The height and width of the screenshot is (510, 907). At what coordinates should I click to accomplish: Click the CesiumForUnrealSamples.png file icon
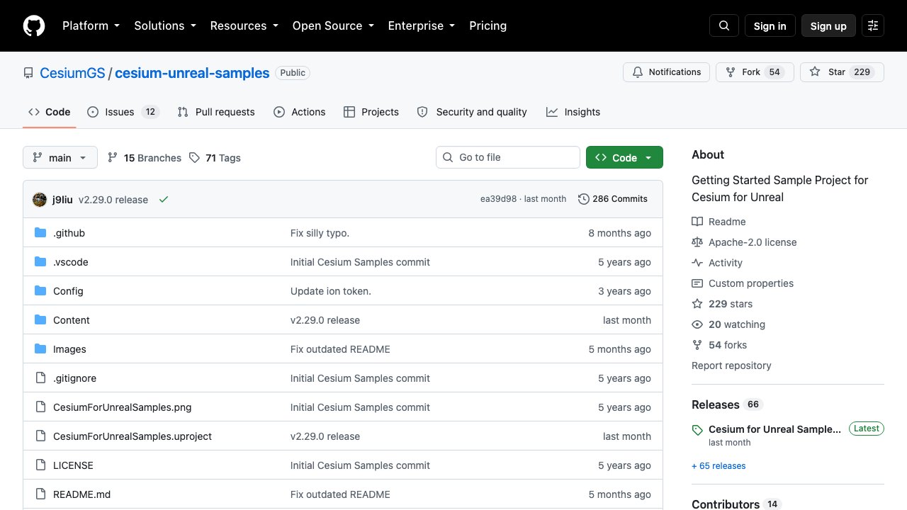[x=40, y=407]
